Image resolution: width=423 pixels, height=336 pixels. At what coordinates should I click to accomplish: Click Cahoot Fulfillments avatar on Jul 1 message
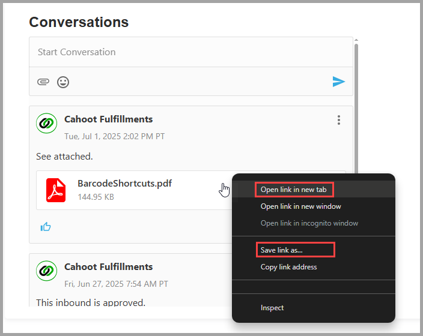pos(47,123)
